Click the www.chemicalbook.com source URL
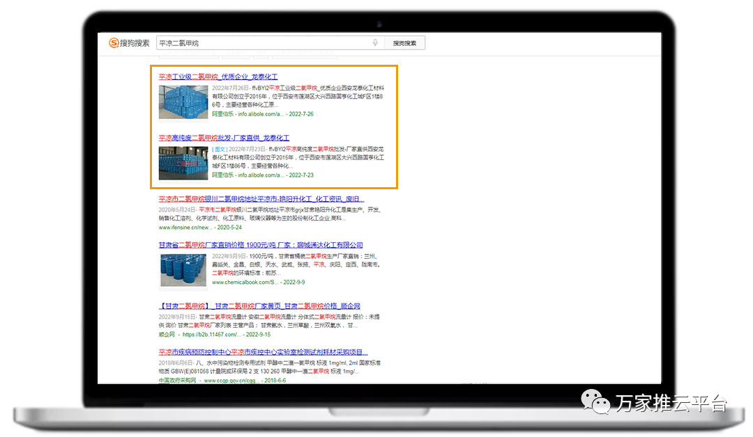Viewport: 753px width, 437px height. (x=245, y=283)
